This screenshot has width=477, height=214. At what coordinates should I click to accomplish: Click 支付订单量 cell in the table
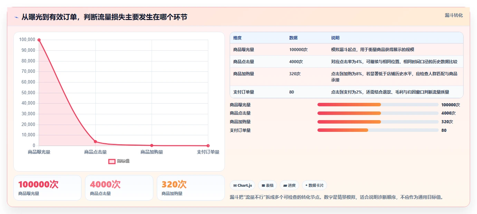244,92
